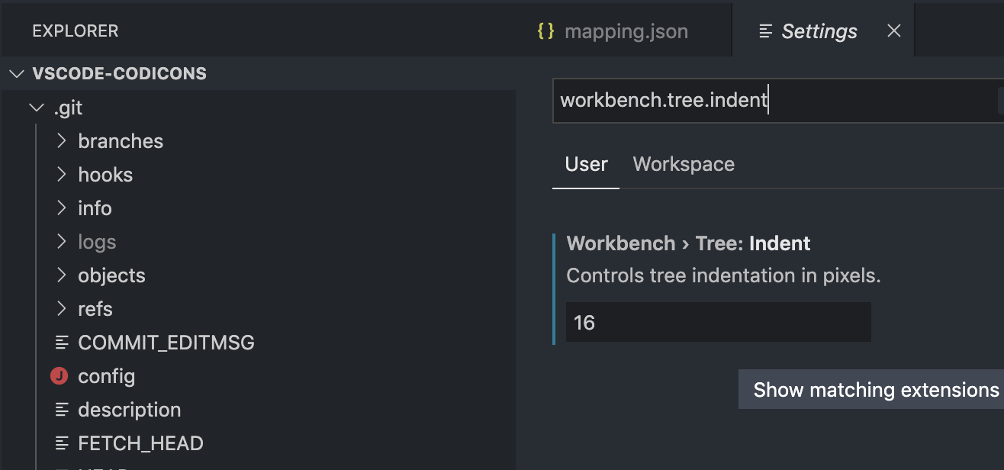Image resolution: width=1004 pixels, height=470 pixels.
Task: Select the User settings scope
Action: point(585,163)
